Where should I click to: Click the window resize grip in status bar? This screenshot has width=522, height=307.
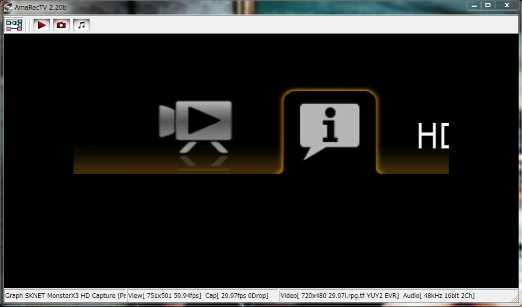[515, 298]
